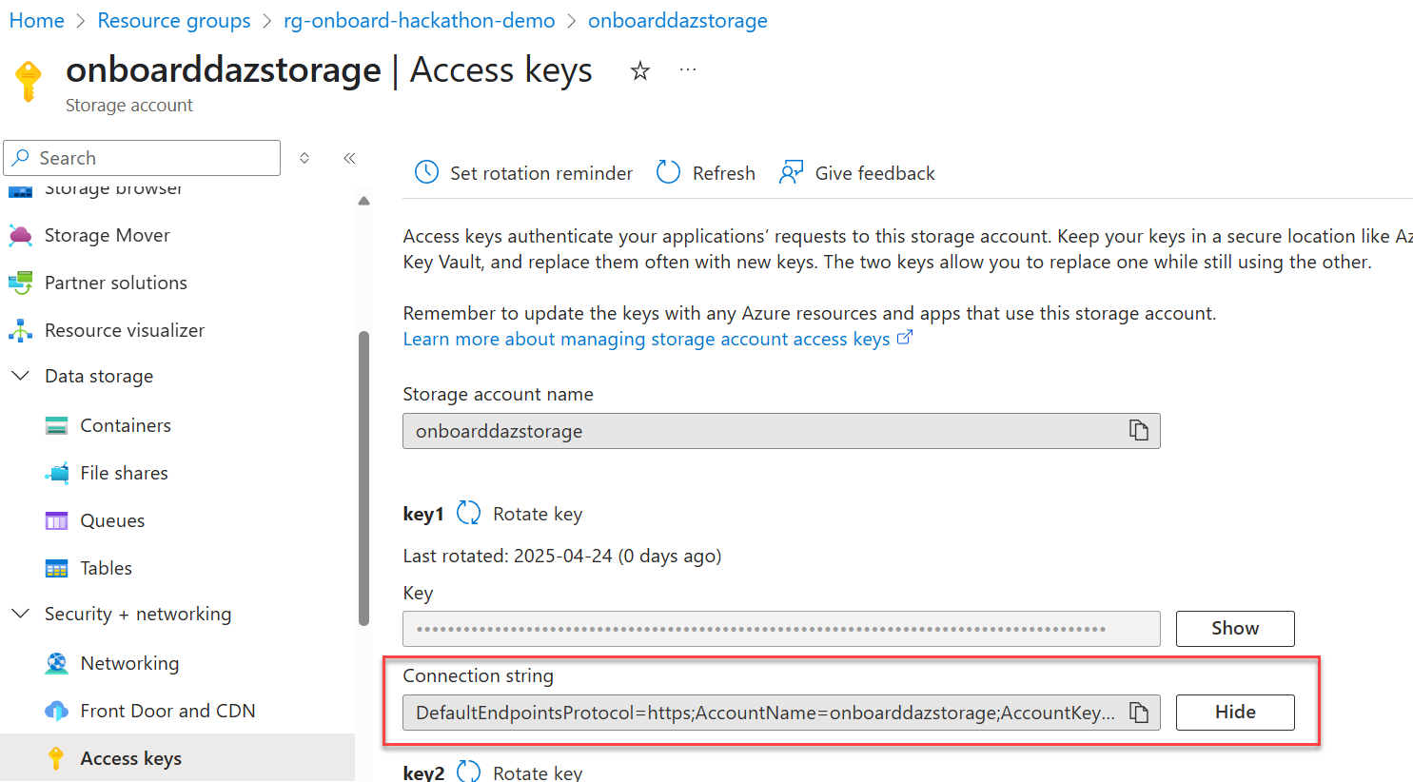The height and width of the screenshot is (782, 1413).
Task: Collapse the sidebar menu with double chevron
Action: (x=349, y=158)
